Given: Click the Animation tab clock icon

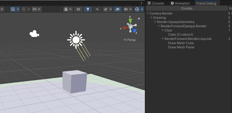Looking at the screenshot, I should [x=172, y=3].
